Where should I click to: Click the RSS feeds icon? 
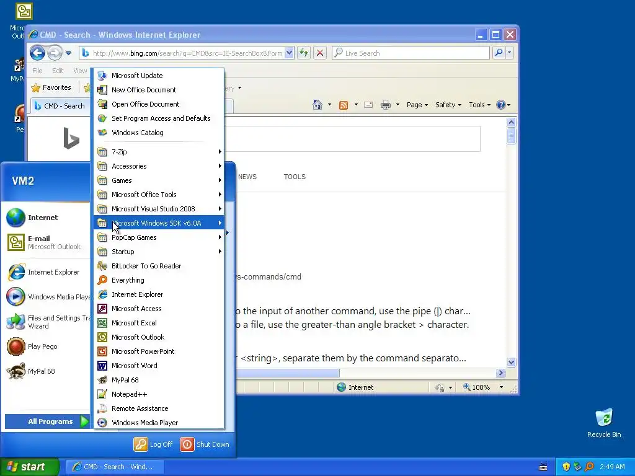click(x=344, y=105)
